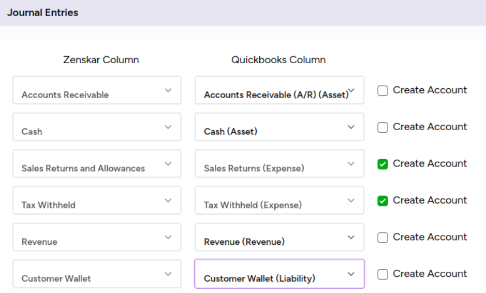The width and height of the screenshot is (486, 293).
Task: Open Zenskar Accounts Receivable dropdown
Action: (97, 91)
